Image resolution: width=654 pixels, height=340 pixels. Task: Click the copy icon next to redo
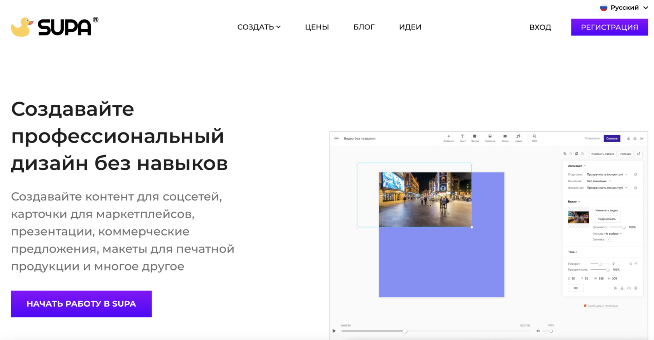coord(577,154)
